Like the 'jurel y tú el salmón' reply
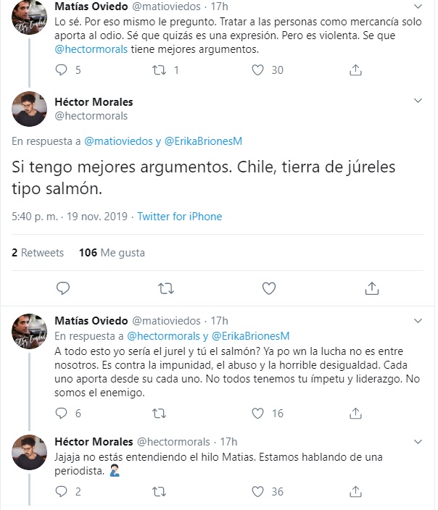438x510 pixels. coord(257,414)
